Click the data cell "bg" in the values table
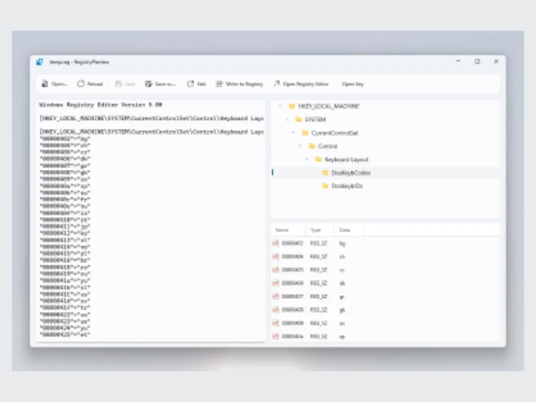 click(342, 243)
